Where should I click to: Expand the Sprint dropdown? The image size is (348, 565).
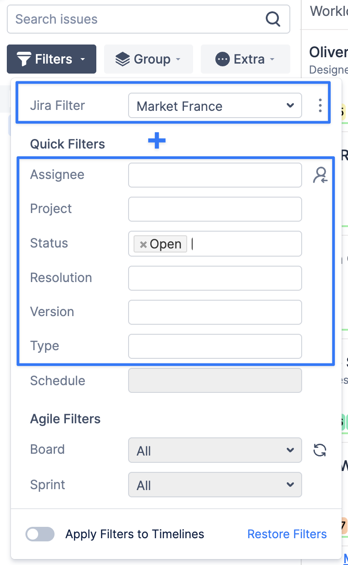pyautogui.click(x=215, y=485)
